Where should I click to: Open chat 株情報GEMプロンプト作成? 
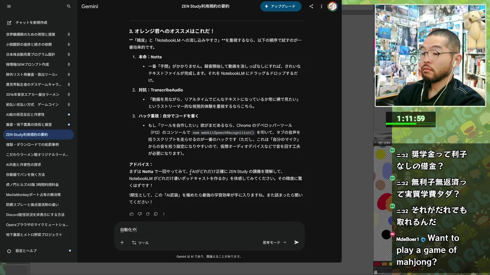pos(28,65)
